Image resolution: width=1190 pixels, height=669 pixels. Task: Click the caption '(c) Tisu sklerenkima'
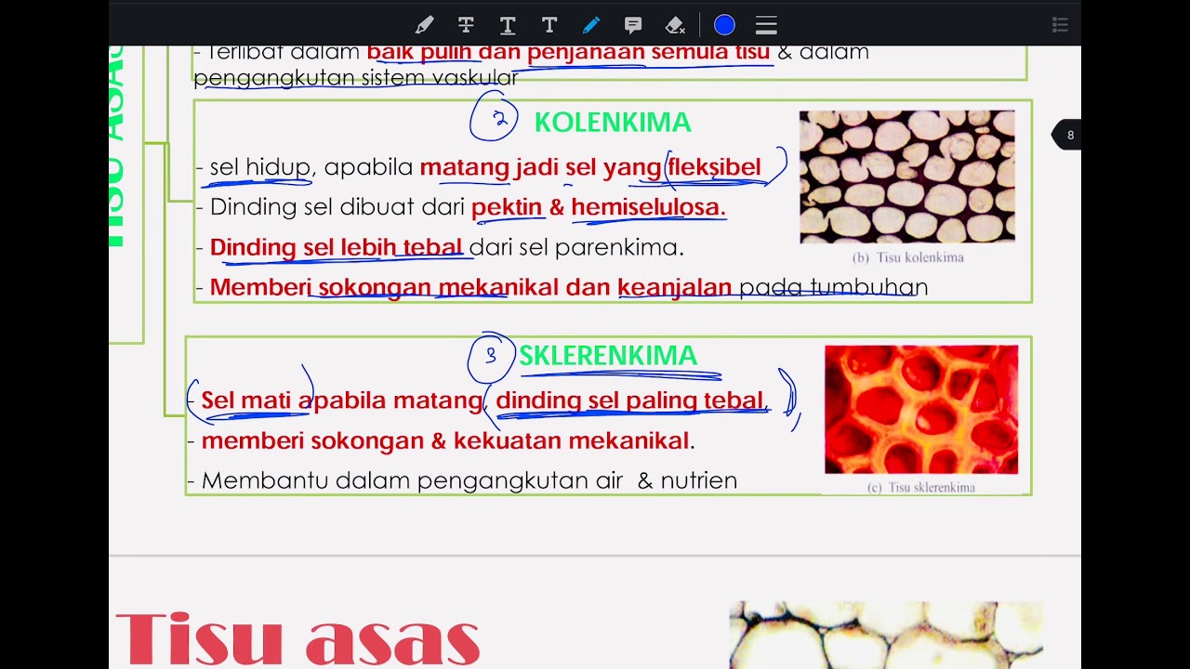point(921,487)
